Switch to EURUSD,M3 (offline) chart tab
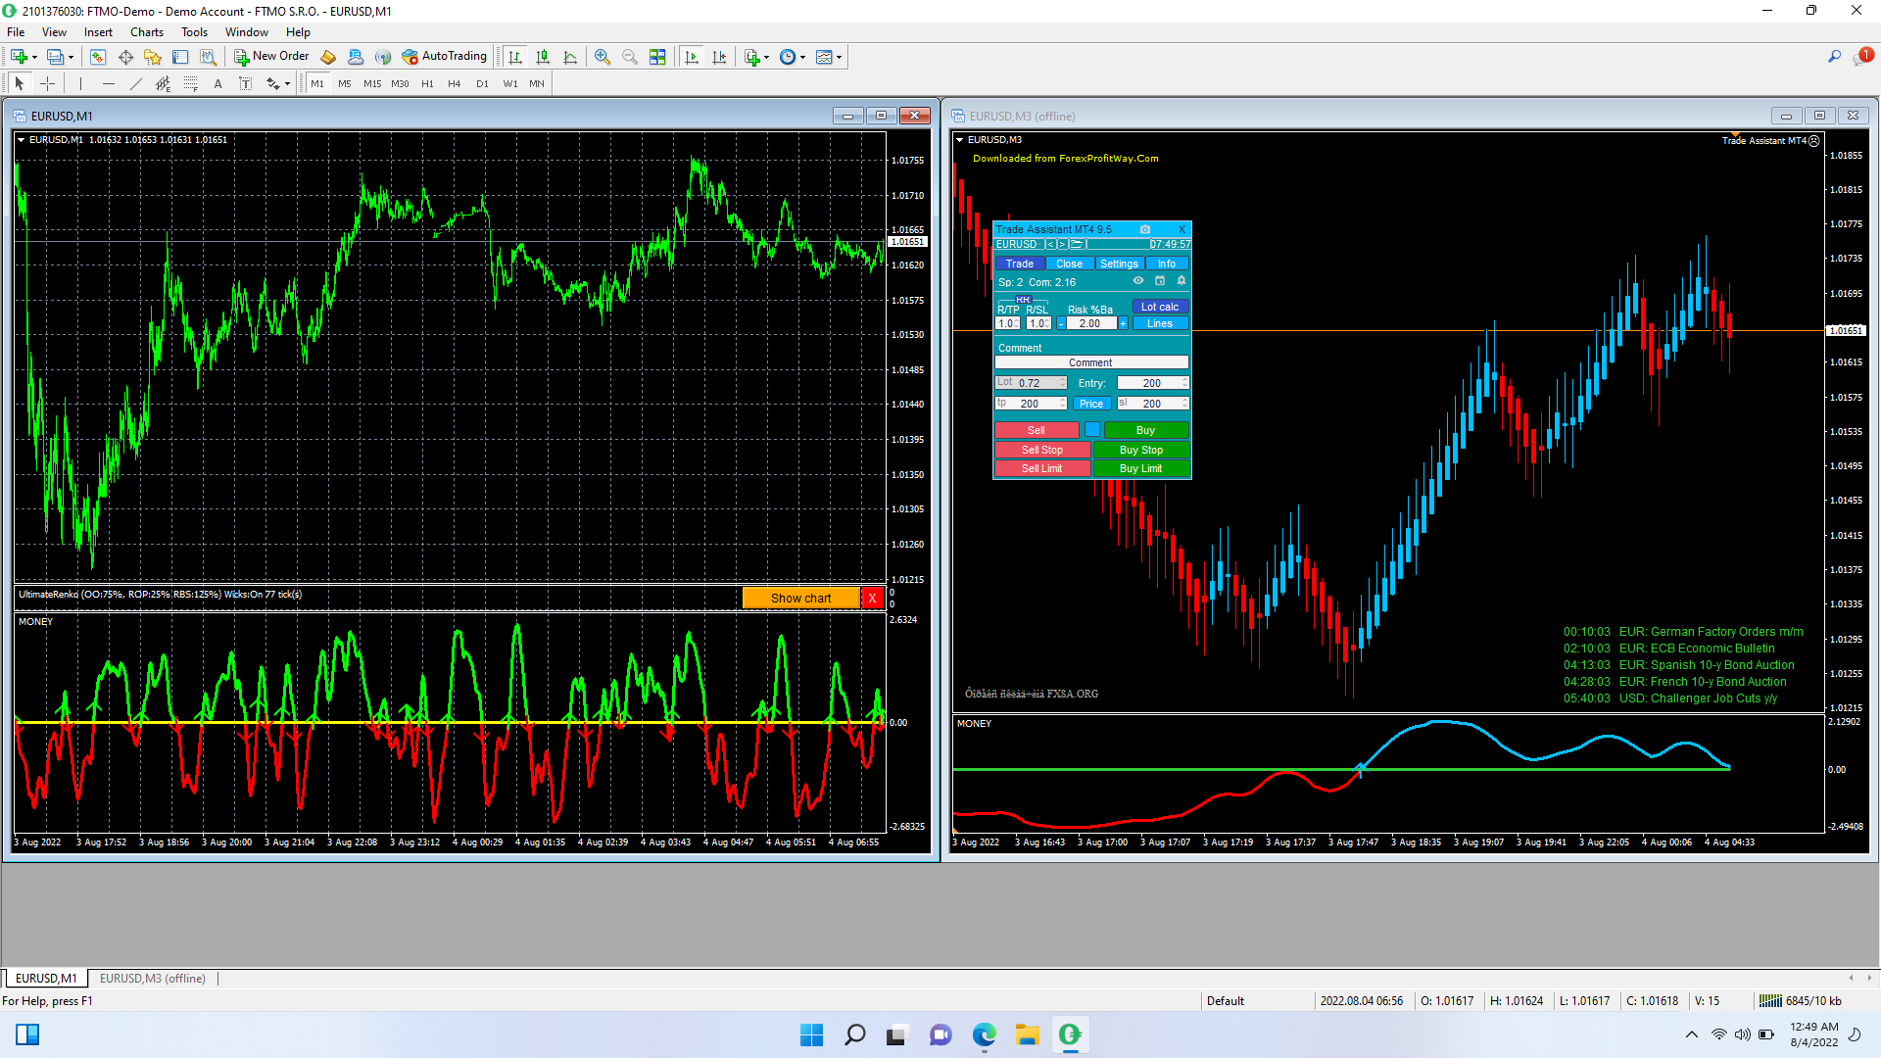The image size is (1881, 1058). tap(153, 978)
